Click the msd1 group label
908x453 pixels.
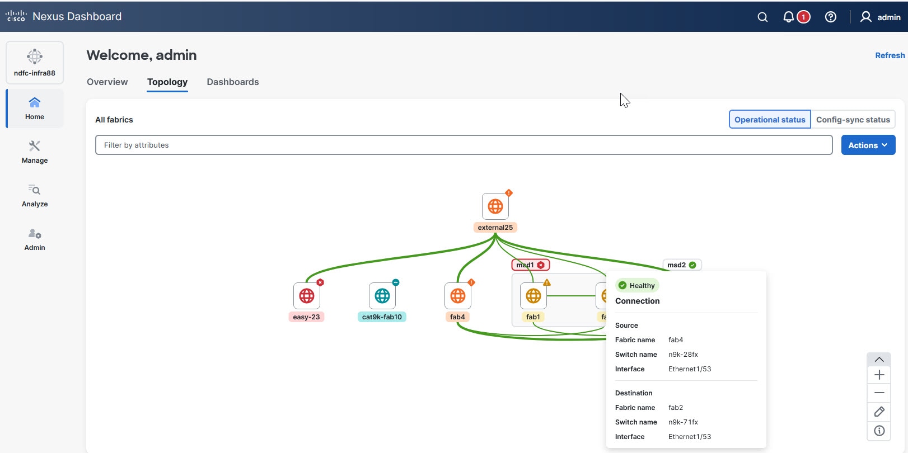pyautogui.click(x=531, y=265)
